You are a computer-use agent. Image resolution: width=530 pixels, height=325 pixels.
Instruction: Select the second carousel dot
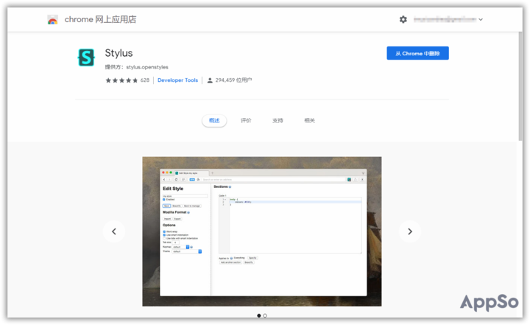[265, 315]
